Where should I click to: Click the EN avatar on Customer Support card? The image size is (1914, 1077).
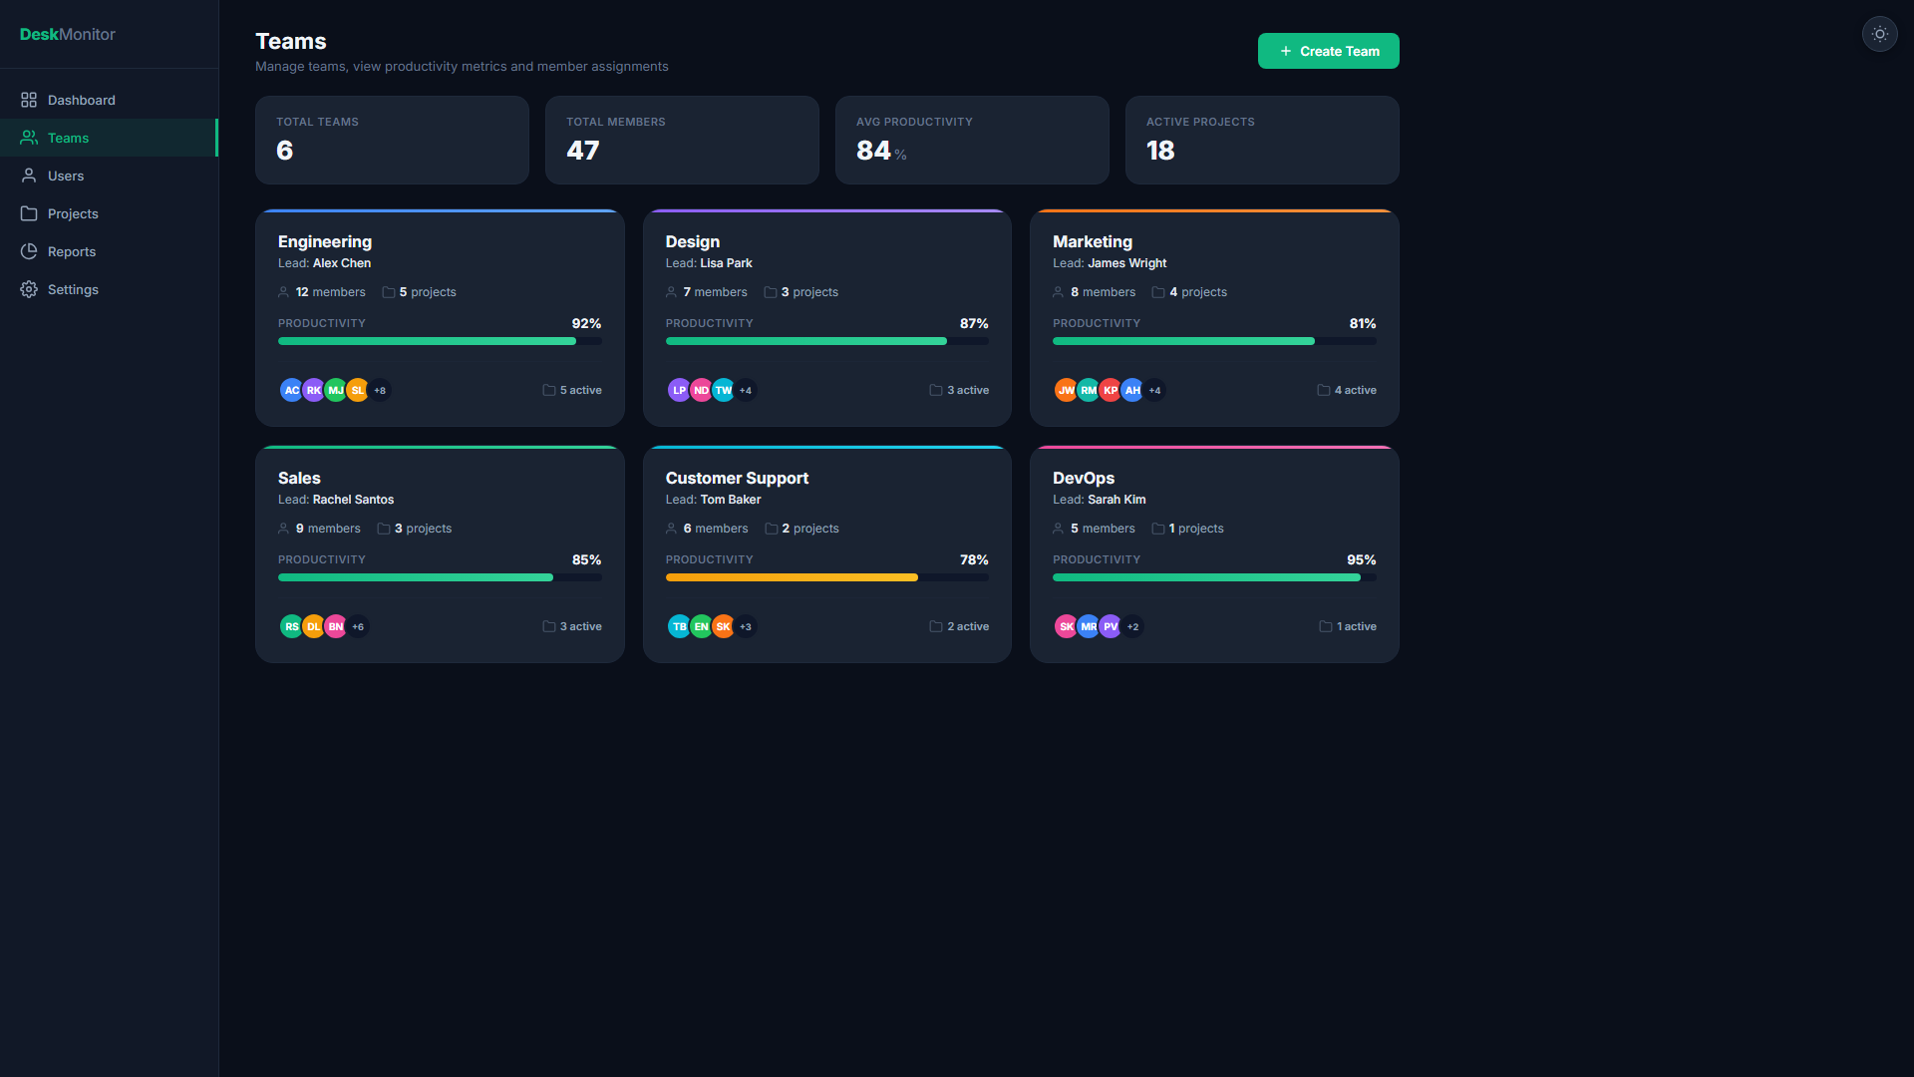701,626
